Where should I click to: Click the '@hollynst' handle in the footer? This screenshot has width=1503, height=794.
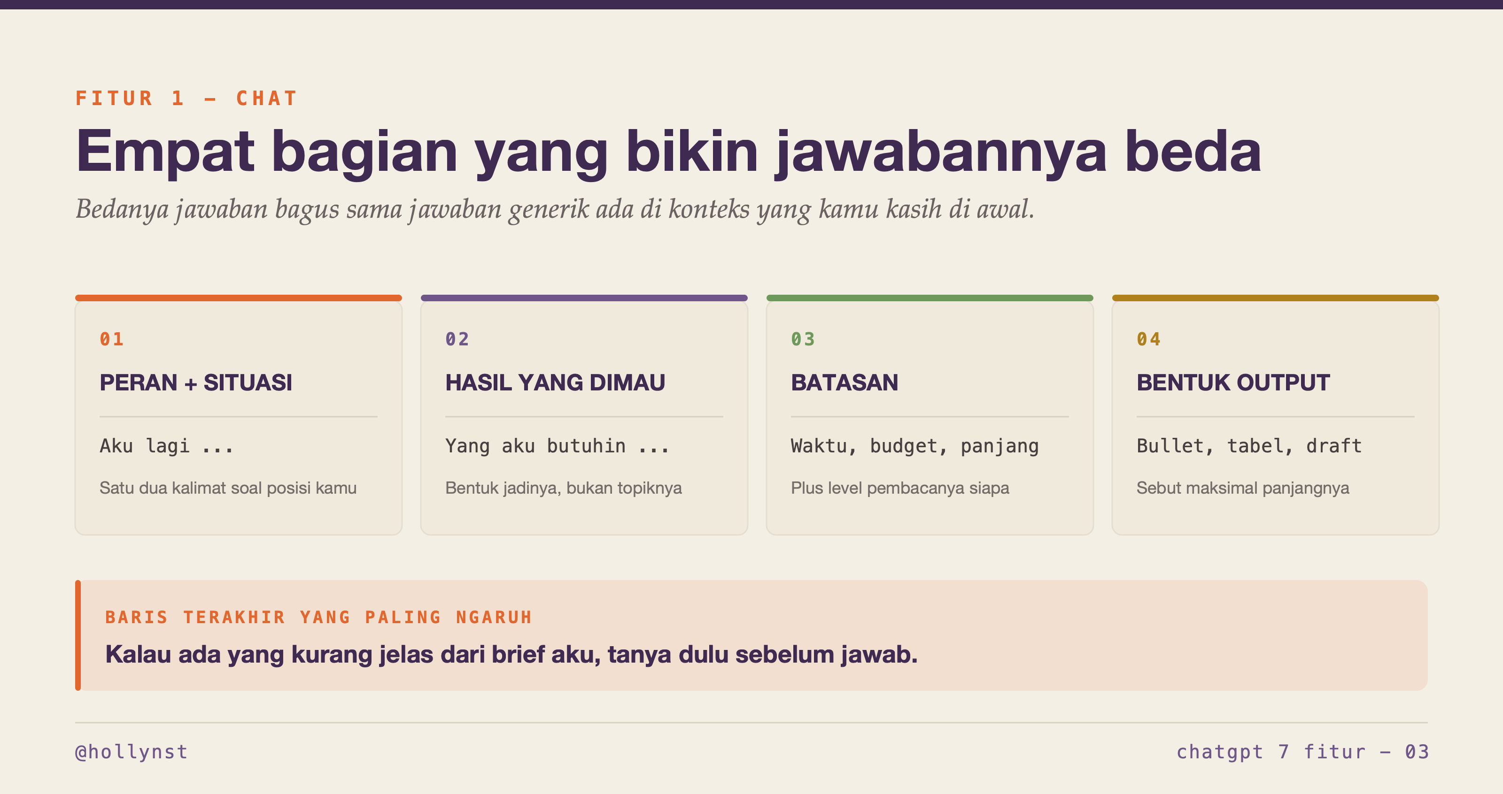pyautogui.click(x=132, y=751)
